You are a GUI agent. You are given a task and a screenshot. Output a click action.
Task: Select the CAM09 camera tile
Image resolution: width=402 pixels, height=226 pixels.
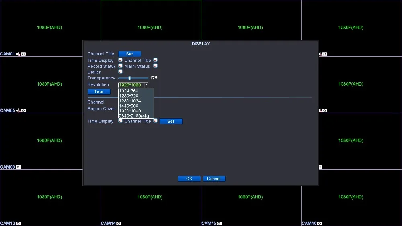(x=41, y=141)
